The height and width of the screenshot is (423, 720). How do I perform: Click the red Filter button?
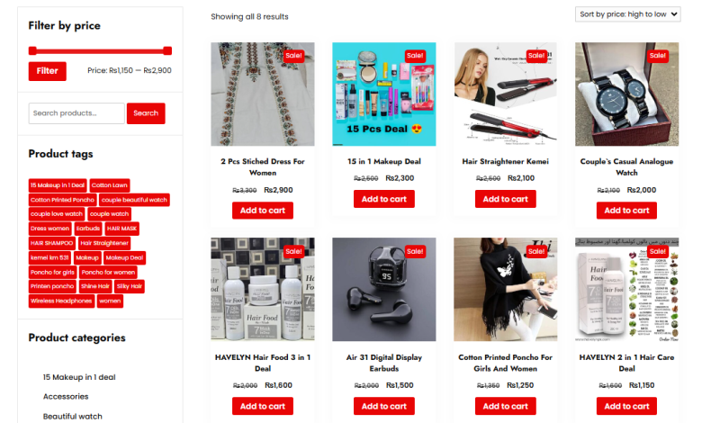(48, 71)
